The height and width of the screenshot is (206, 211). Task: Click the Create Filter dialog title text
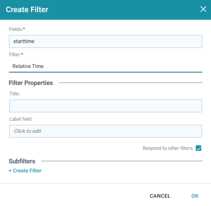tap(27, 9)
